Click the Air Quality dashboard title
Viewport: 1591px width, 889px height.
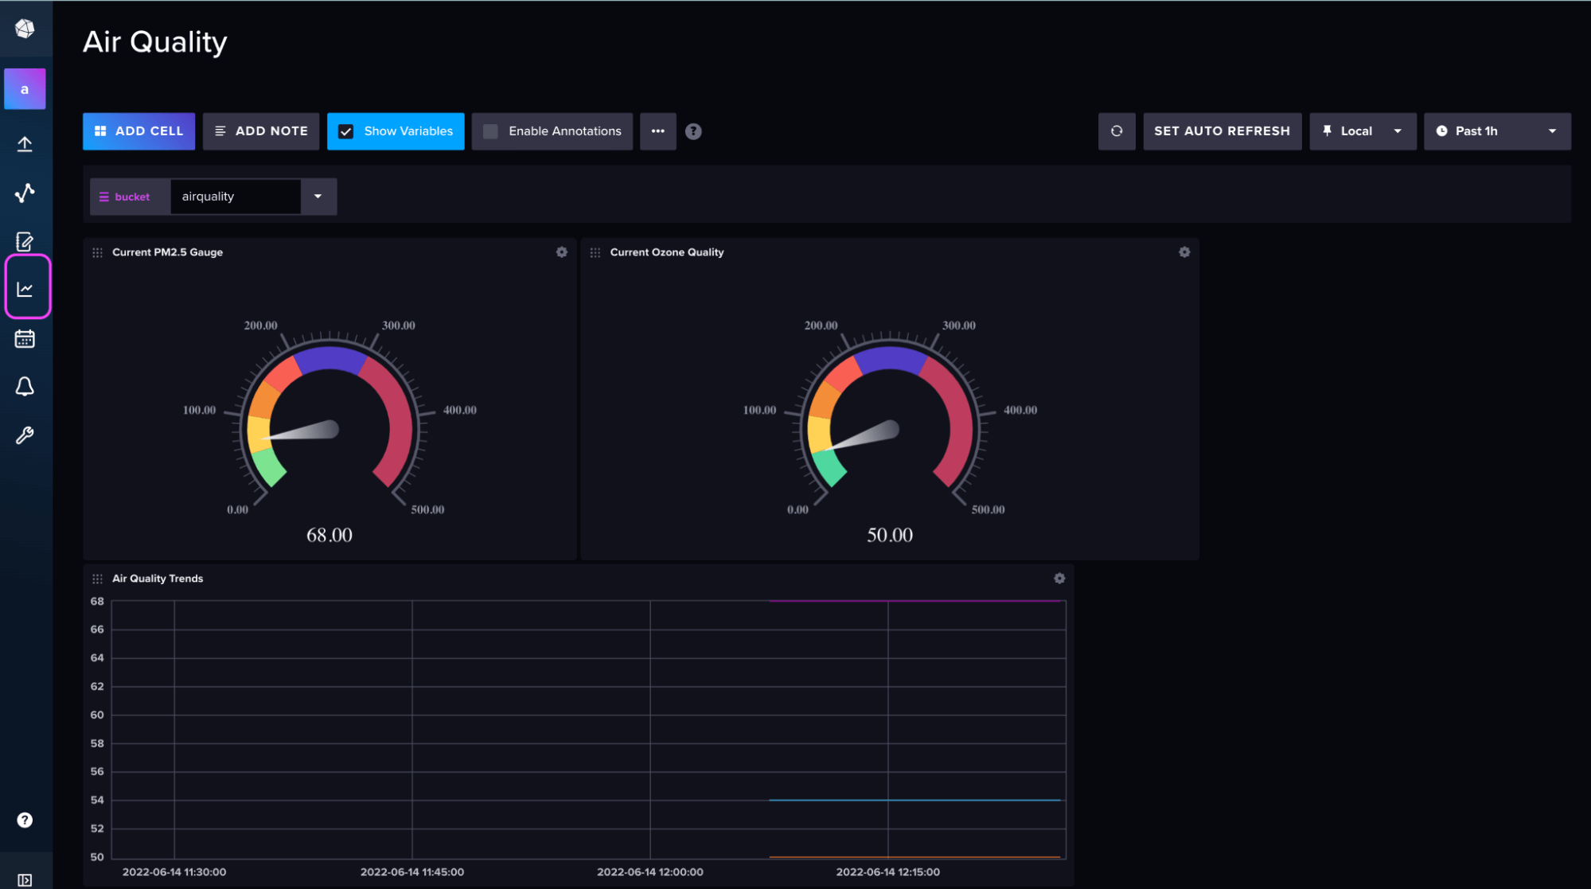tap(155, 41)
